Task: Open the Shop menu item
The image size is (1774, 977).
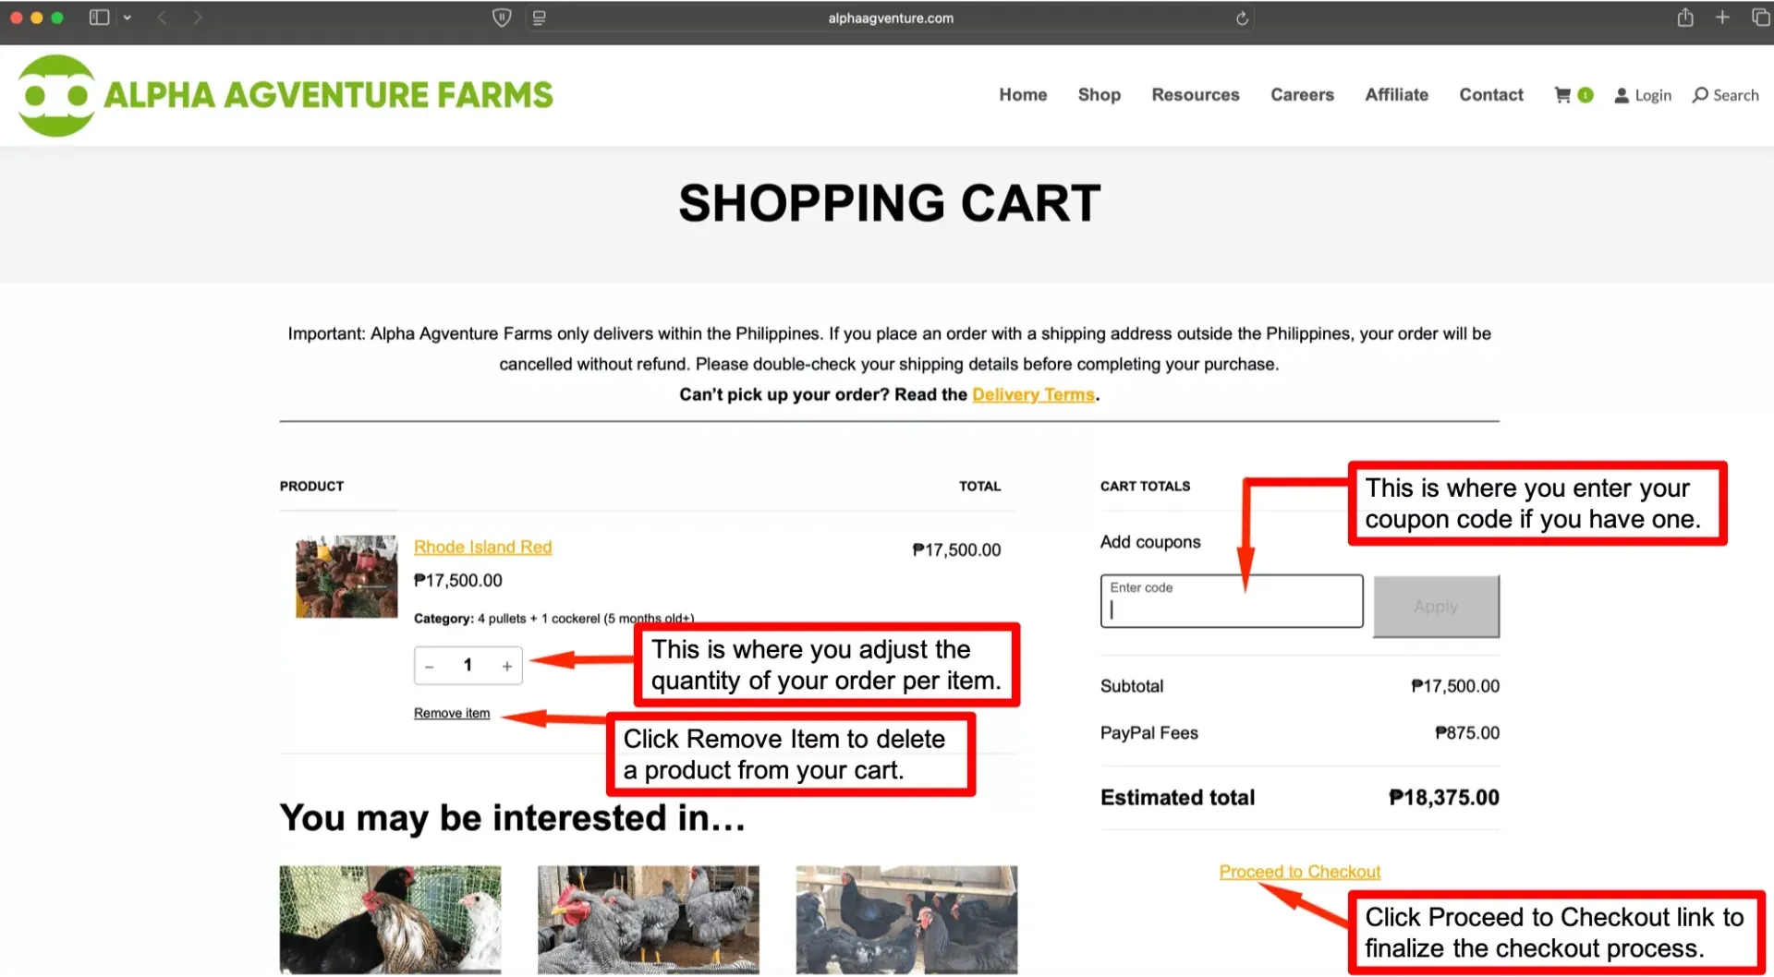Action: pos(1099,95)
